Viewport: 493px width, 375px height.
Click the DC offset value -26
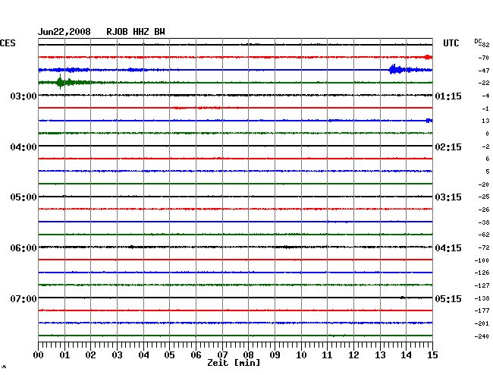tap(484, 210)
